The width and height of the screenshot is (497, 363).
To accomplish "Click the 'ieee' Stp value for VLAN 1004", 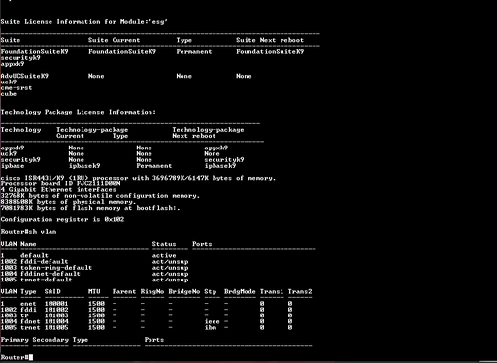I will [x=212, y=321].
